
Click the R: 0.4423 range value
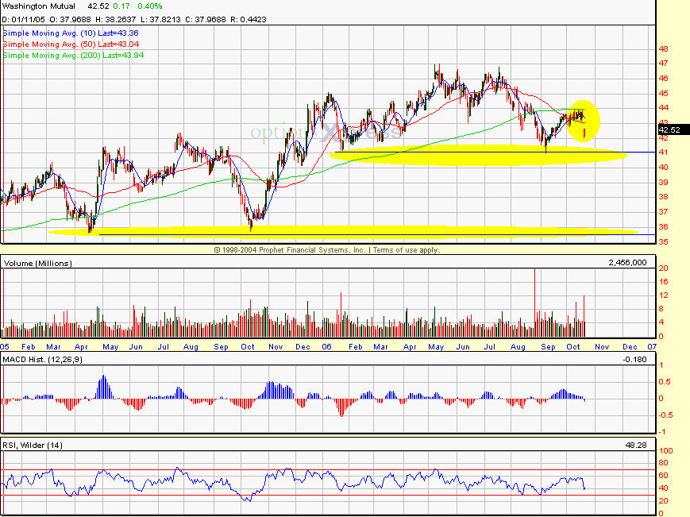(x=249, y=19)
